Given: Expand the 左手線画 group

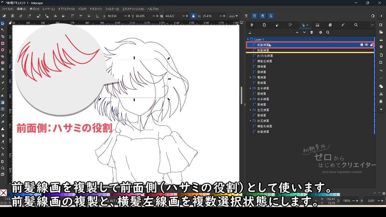Looking at the screenshot, I should (250, 88).
